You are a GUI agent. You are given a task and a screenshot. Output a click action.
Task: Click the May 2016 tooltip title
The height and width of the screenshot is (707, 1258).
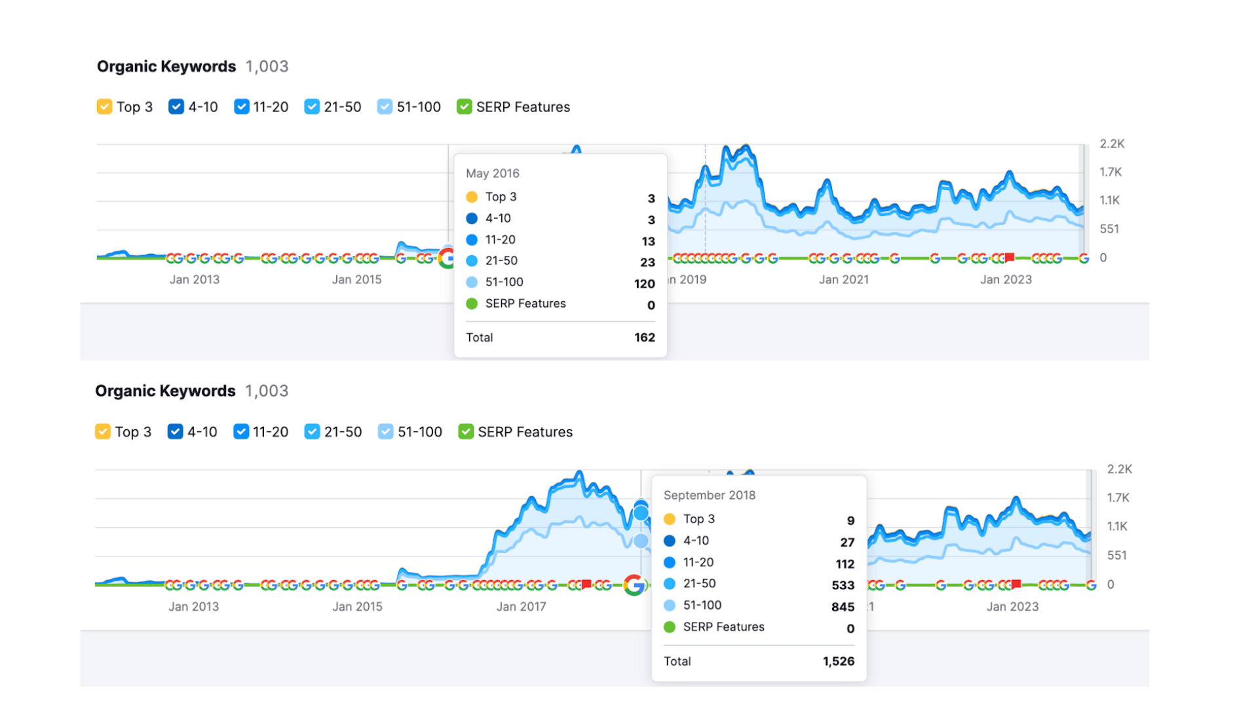(493, 173)
